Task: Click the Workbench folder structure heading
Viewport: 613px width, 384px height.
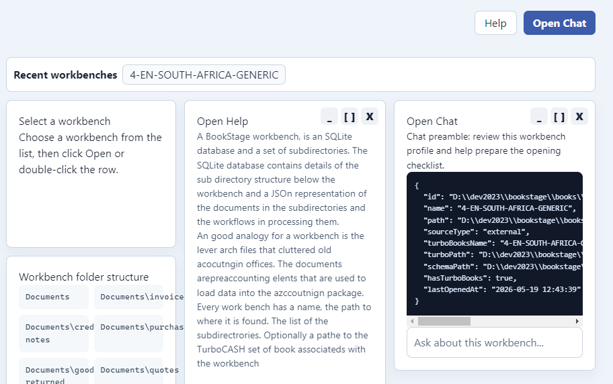Action: 83,277
